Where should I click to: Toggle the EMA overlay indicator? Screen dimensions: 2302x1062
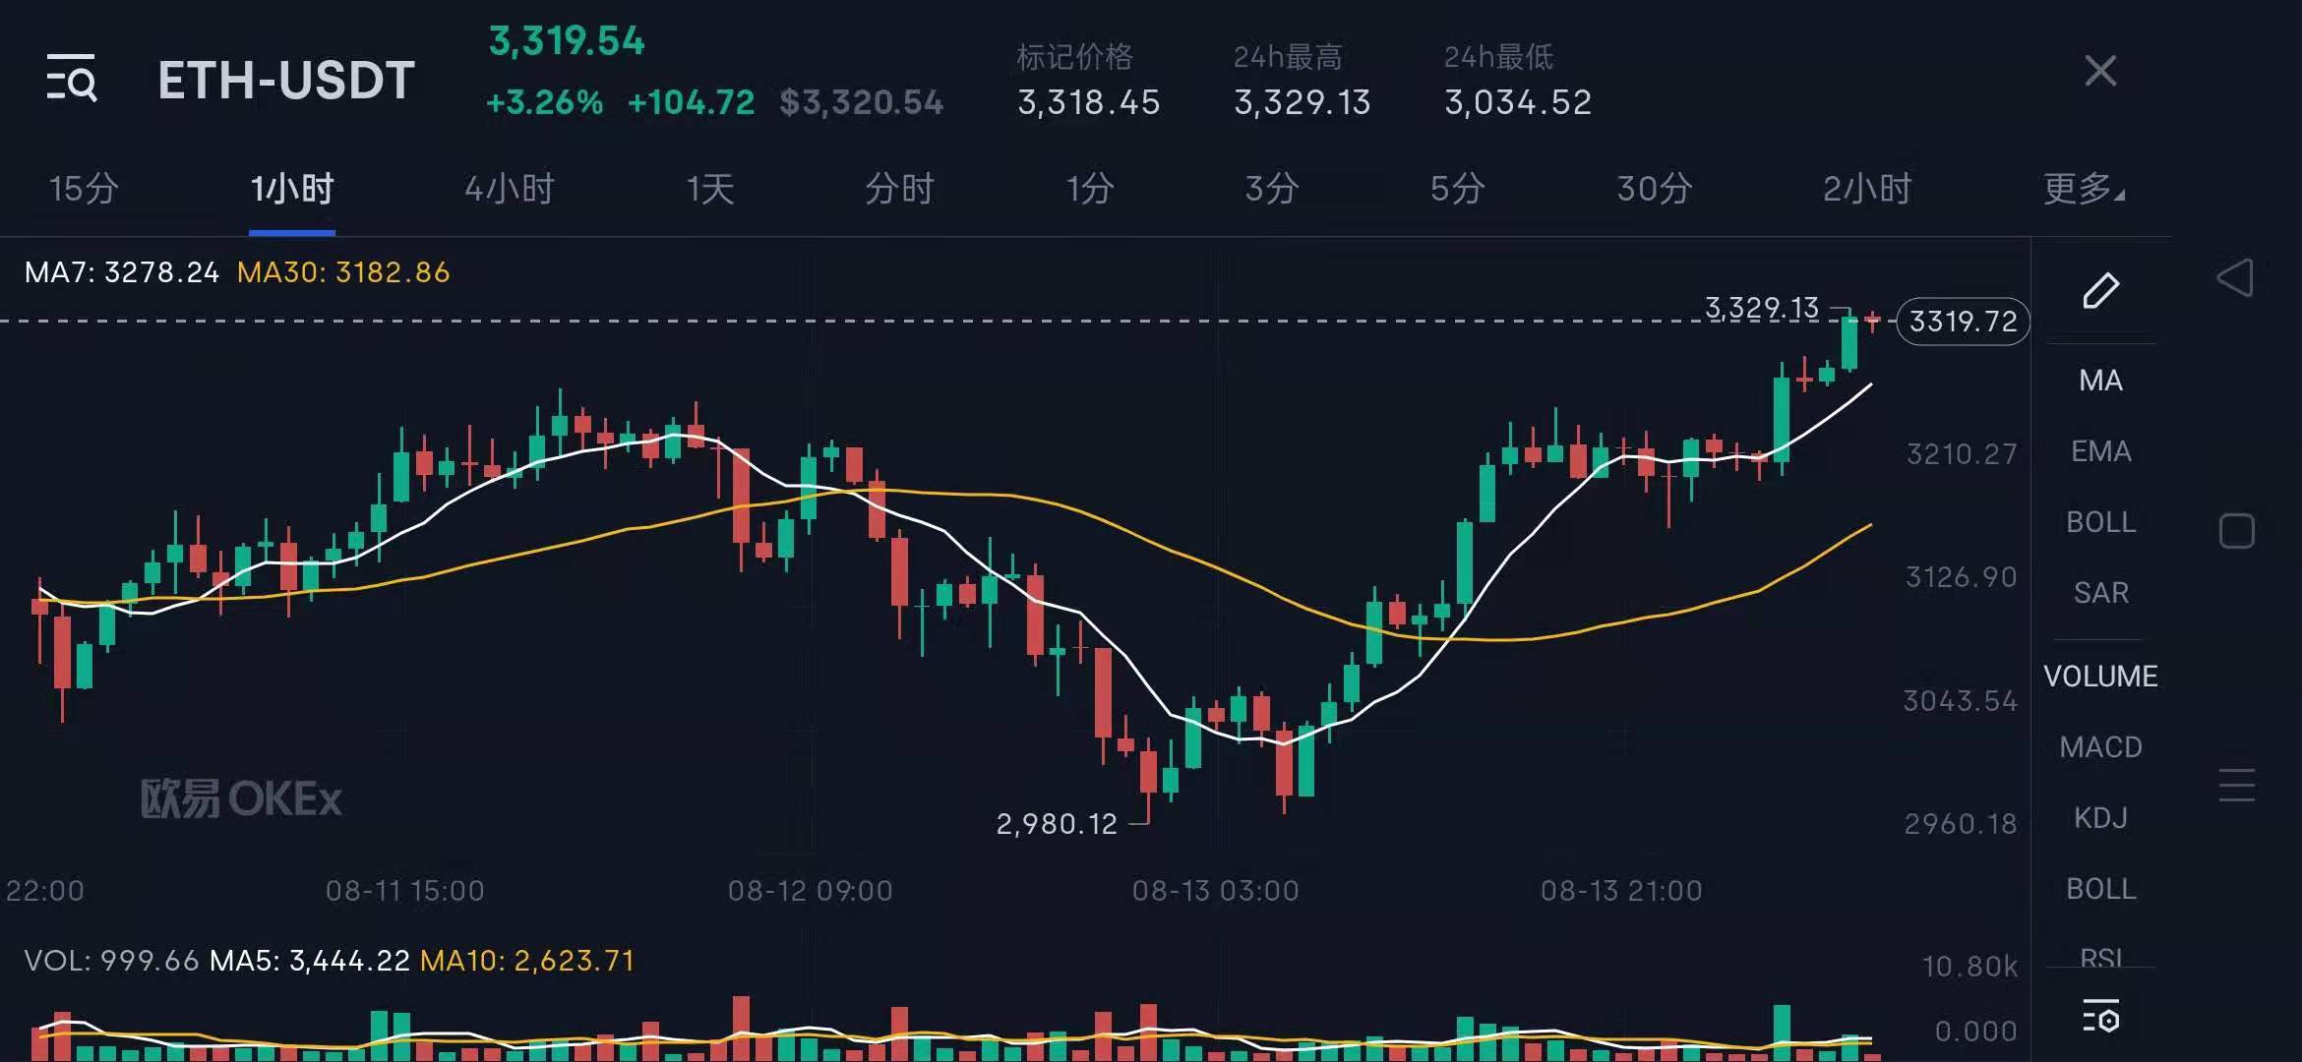point(2100,451)
